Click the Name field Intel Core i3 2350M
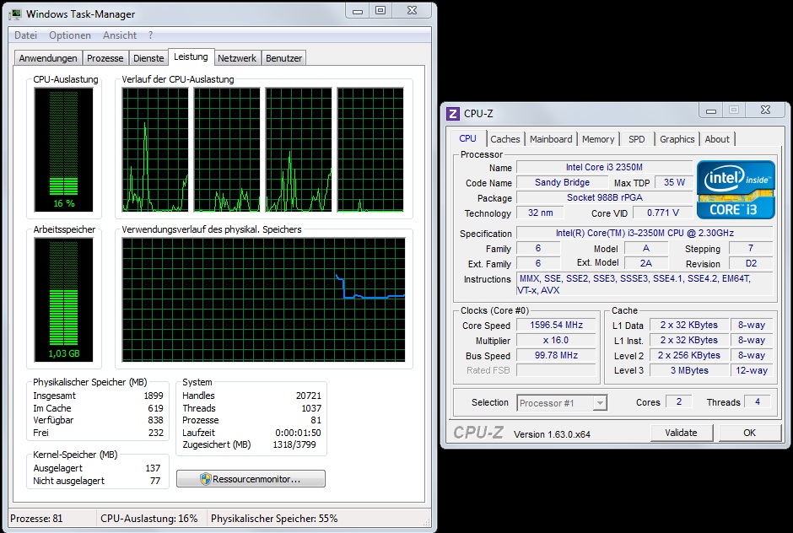793x533 pixels. 604,167
